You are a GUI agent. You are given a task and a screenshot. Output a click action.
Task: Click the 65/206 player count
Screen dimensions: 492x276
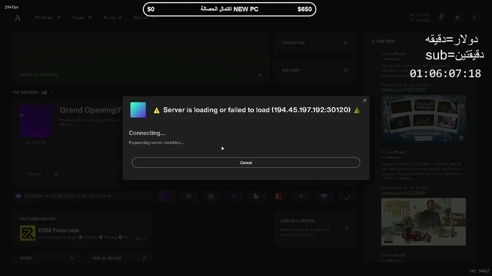36,142
